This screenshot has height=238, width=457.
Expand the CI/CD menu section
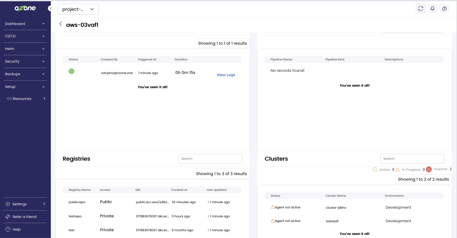(25, 36)
